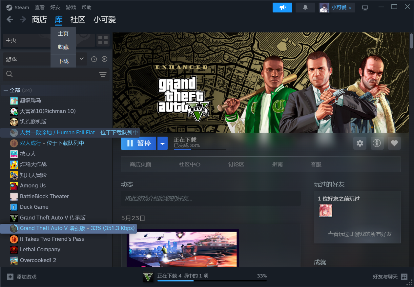The image size is (414, 287).
Task: Open the 指南 link
Action: [x=278, y=164]
